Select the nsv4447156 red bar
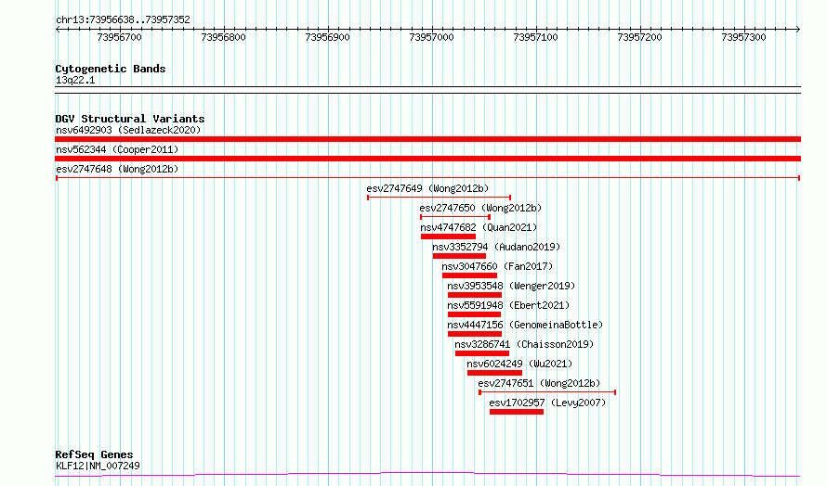The height and width of the screenshot is (486, 827). [475, 334]
